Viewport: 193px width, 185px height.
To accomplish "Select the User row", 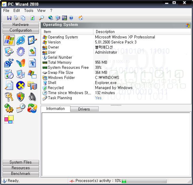I will click(116, 52).
